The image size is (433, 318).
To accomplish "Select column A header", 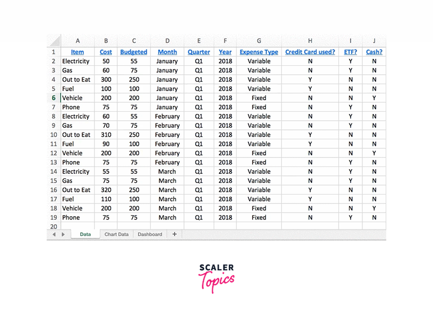I will point(77,41).
